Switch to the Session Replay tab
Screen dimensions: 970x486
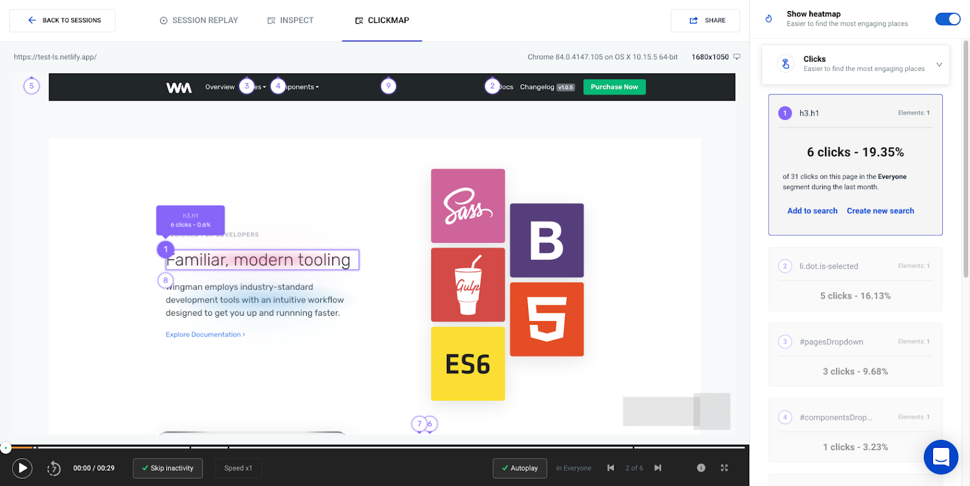[x=199, y=20]
